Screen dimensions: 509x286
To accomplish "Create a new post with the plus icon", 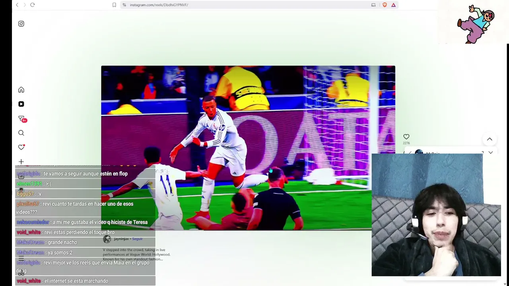I will 21,162.
